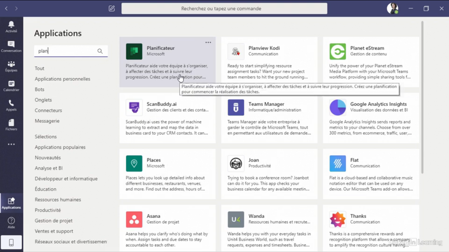Go back with the left arrow
This screenshot has height=252, width=449.
pyautogui.click(x=6, y=8)
